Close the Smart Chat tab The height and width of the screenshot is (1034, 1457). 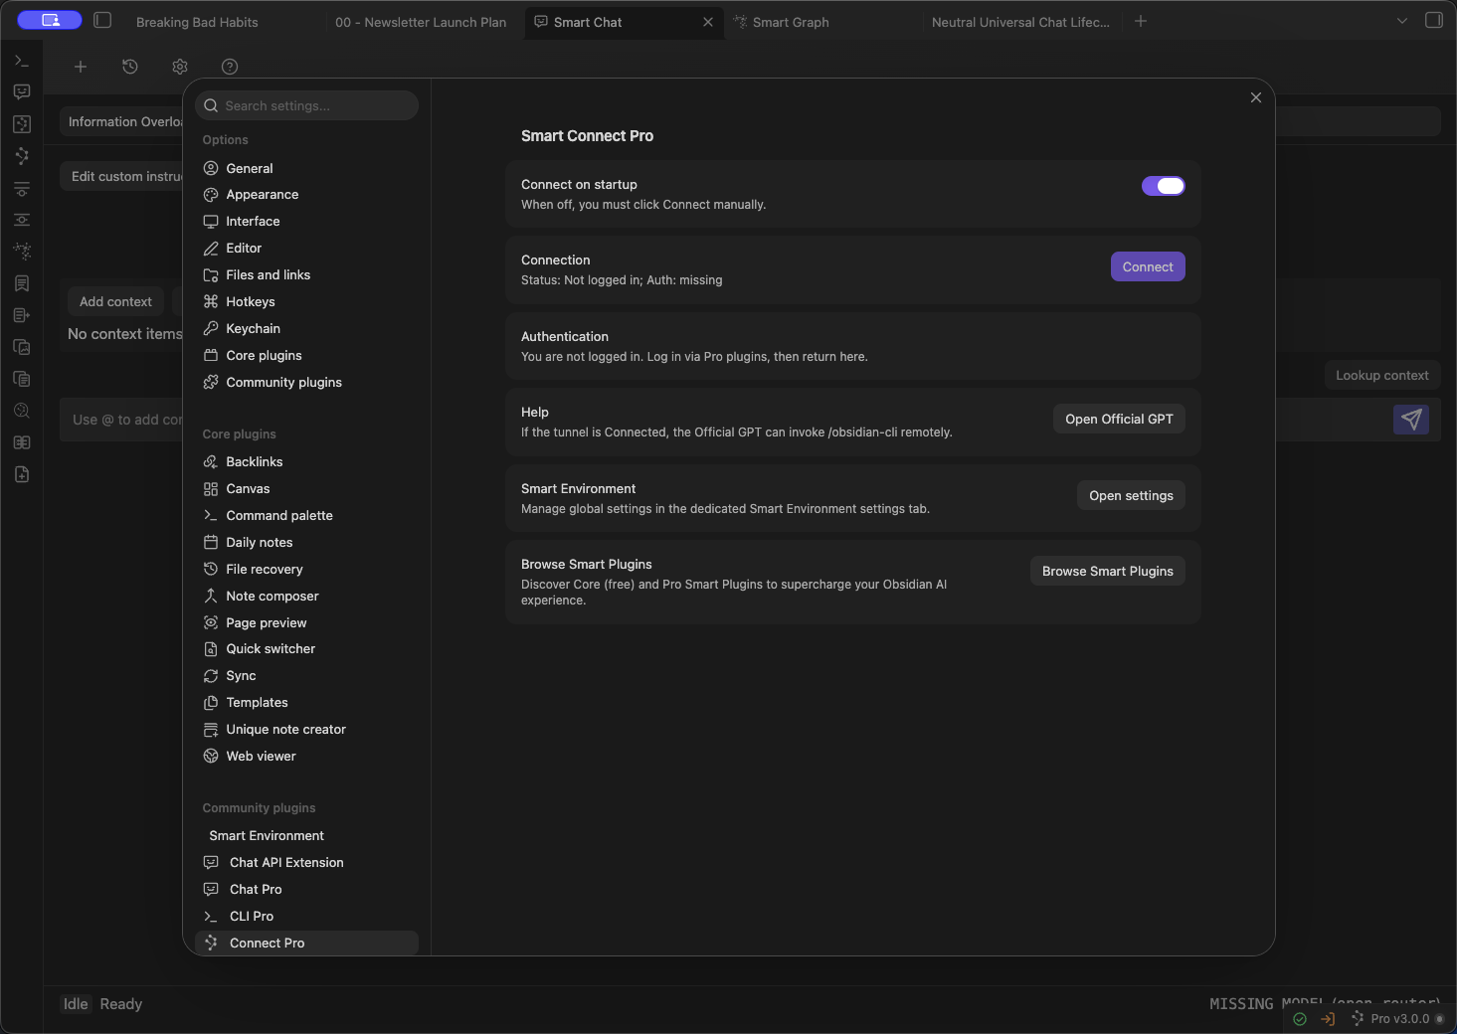point(708,22)
